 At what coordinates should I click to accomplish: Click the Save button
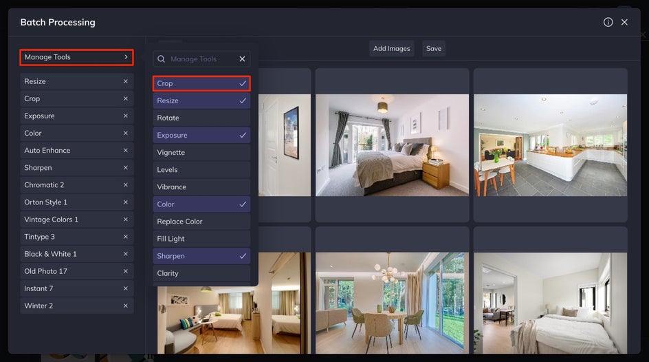click(434, 48)
